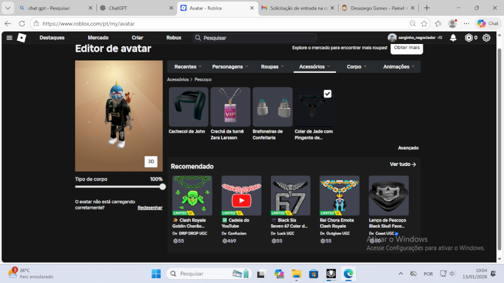
Task: Open the Roblox hamburger menu
Action: 9,38
